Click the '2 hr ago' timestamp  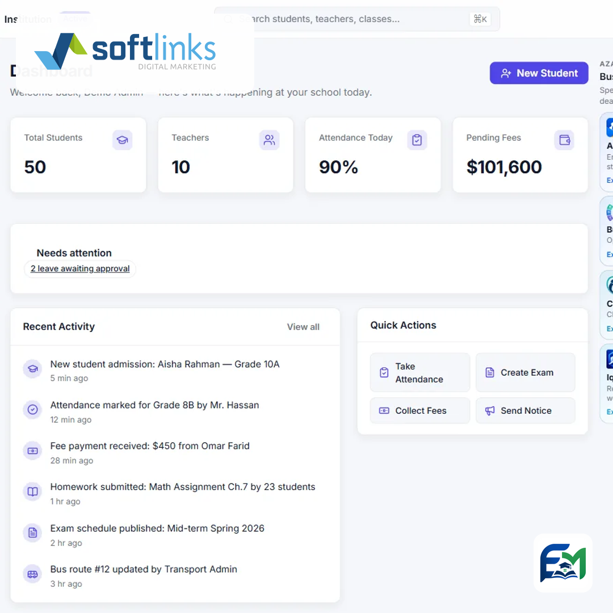pyautogui.click(x=66, y=543)
